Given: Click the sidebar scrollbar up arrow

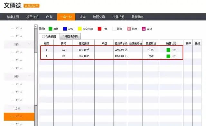Looking at the screenshot, I should pyautogui.click(x=36, y=26).
